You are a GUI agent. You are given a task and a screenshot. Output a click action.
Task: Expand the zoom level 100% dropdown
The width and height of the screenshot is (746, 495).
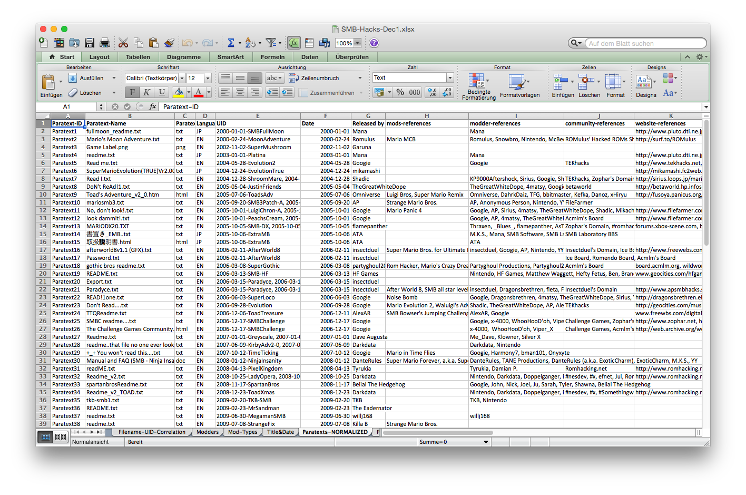(358, 43)
